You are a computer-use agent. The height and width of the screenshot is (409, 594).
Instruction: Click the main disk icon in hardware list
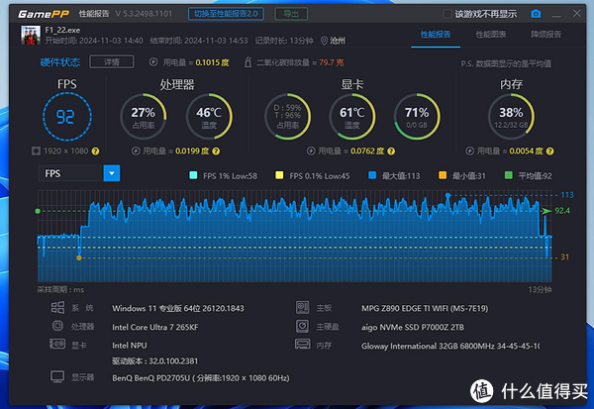coord(302,326)
